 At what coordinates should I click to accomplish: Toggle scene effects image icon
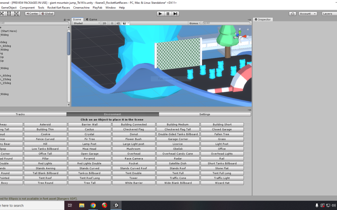pos(124,23)
